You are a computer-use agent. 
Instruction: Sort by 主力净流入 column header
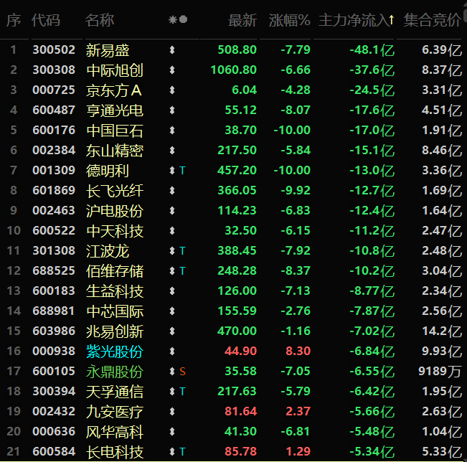(357, 20)
